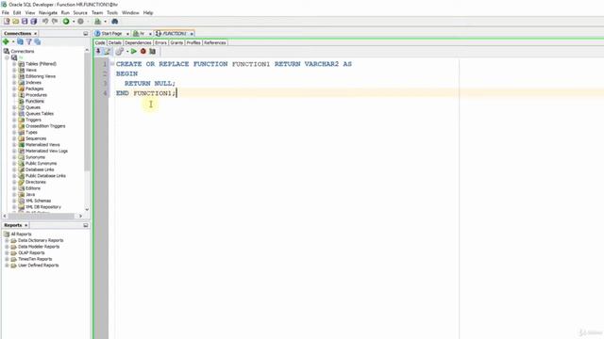Click the binoculars Find DB Object icon
Viewport: 604px width, 339px height.
click(115, 22)
